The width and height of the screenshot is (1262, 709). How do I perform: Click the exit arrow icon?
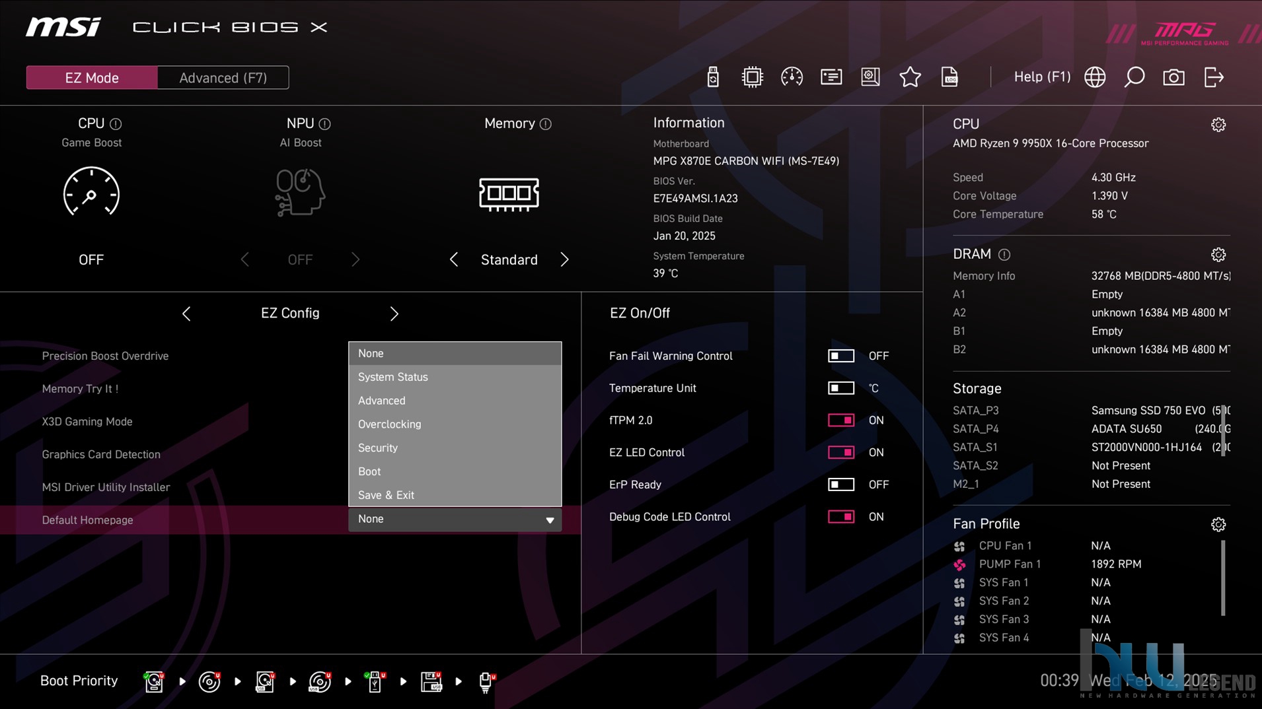coord(1214,77)
